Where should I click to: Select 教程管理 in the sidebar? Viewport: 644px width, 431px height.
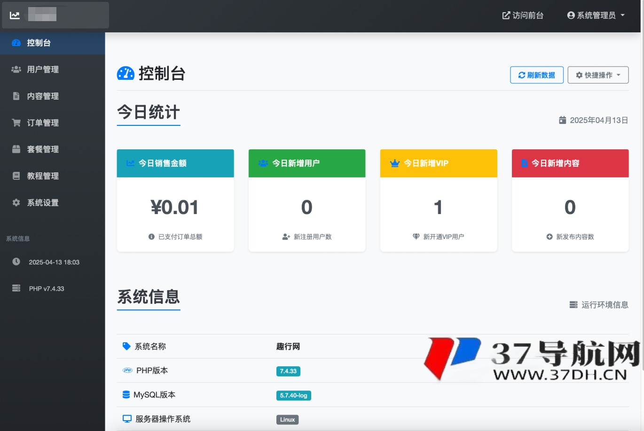pyautogui.click(x=46, y=176)
